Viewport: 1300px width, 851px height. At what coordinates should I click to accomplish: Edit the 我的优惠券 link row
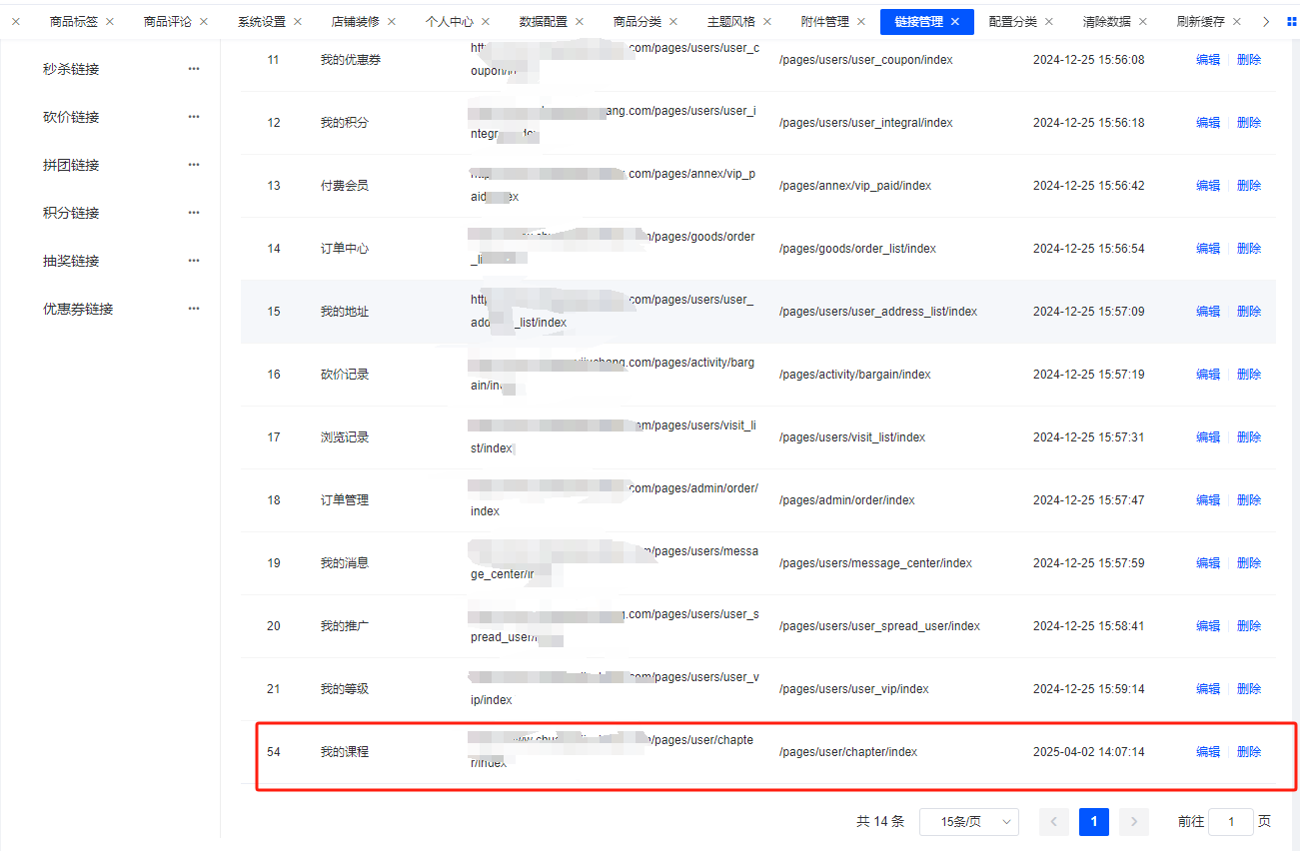pos(1208,60)
